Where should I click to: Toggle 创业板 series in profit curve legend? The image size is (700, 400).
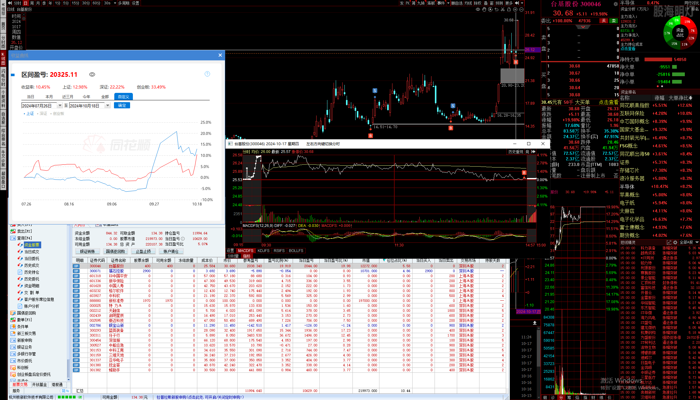point(57,114)
